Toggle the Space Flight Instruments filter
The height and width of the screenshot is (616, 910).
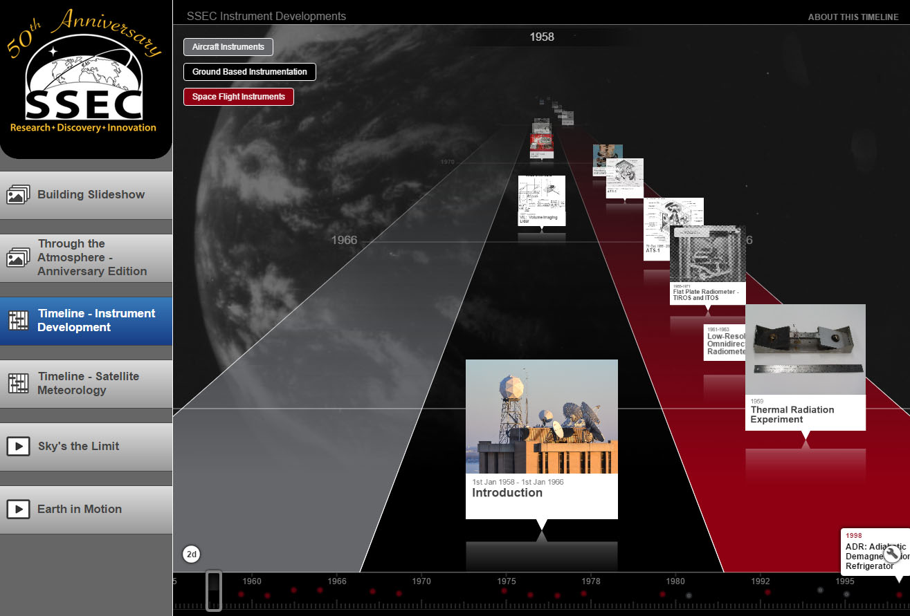click(239, 97)
